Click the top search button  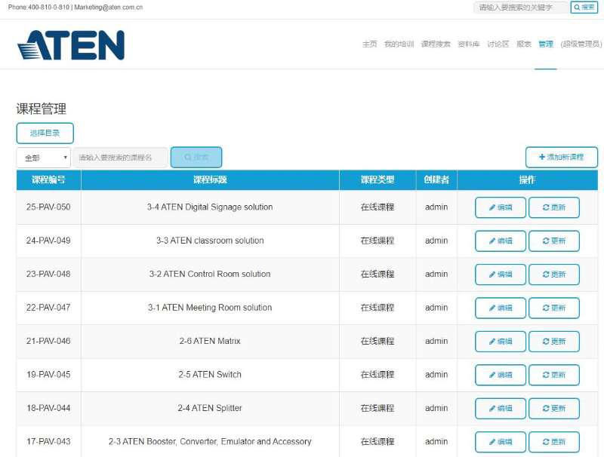(x=584, y=8)
